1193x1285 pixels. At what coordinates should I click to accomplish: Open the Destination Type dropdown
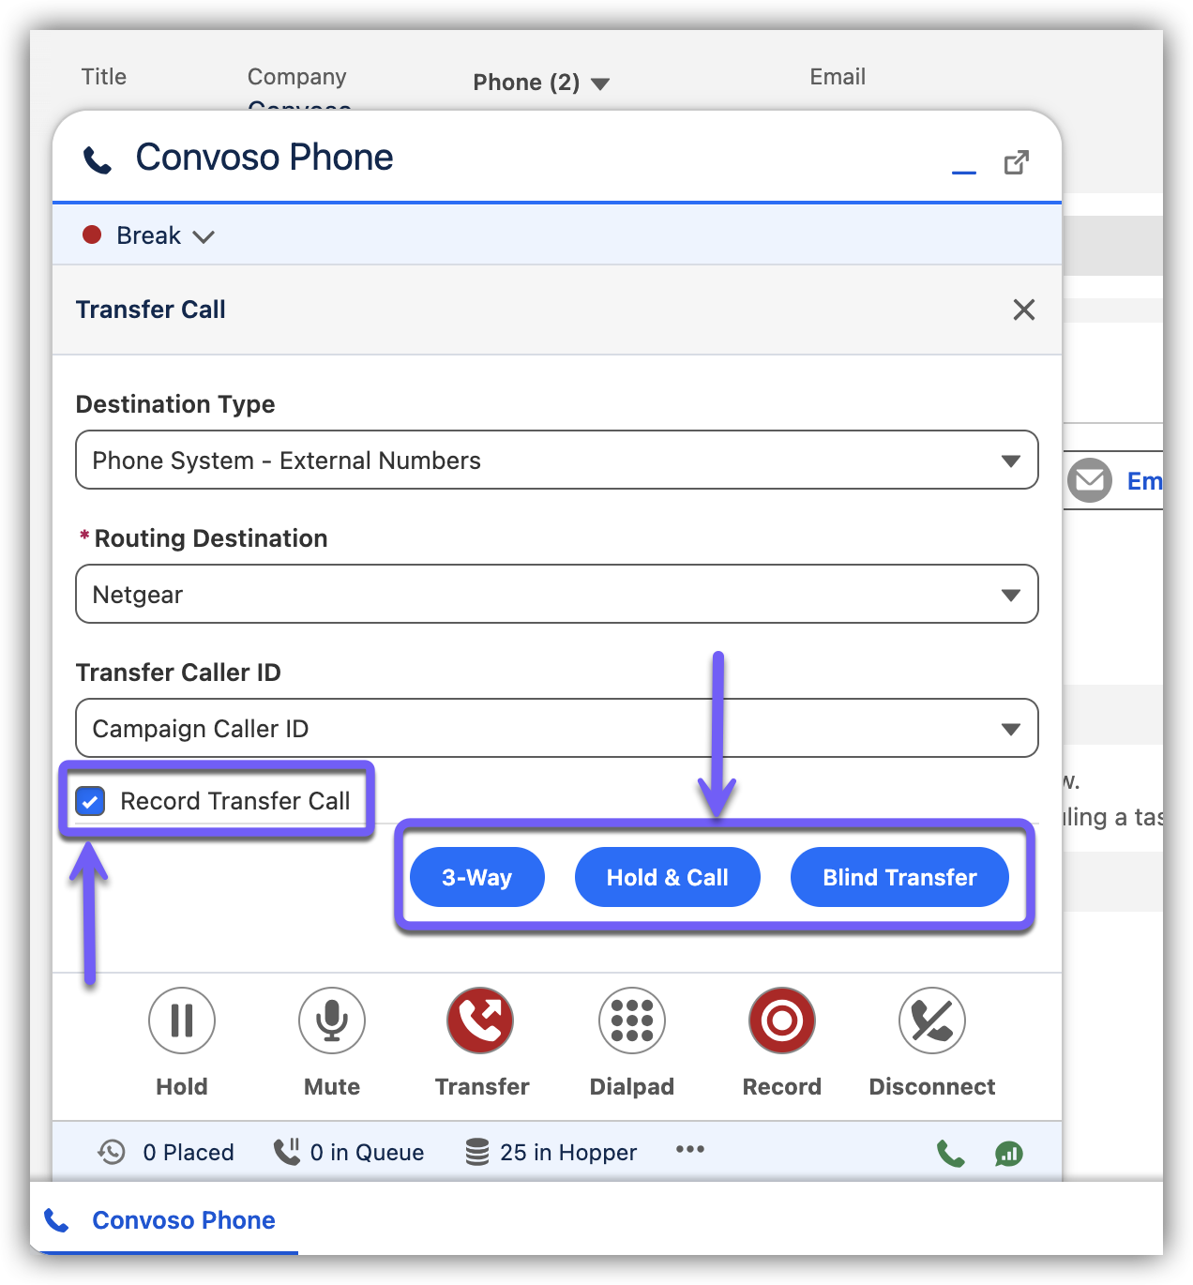click(557, 461)
